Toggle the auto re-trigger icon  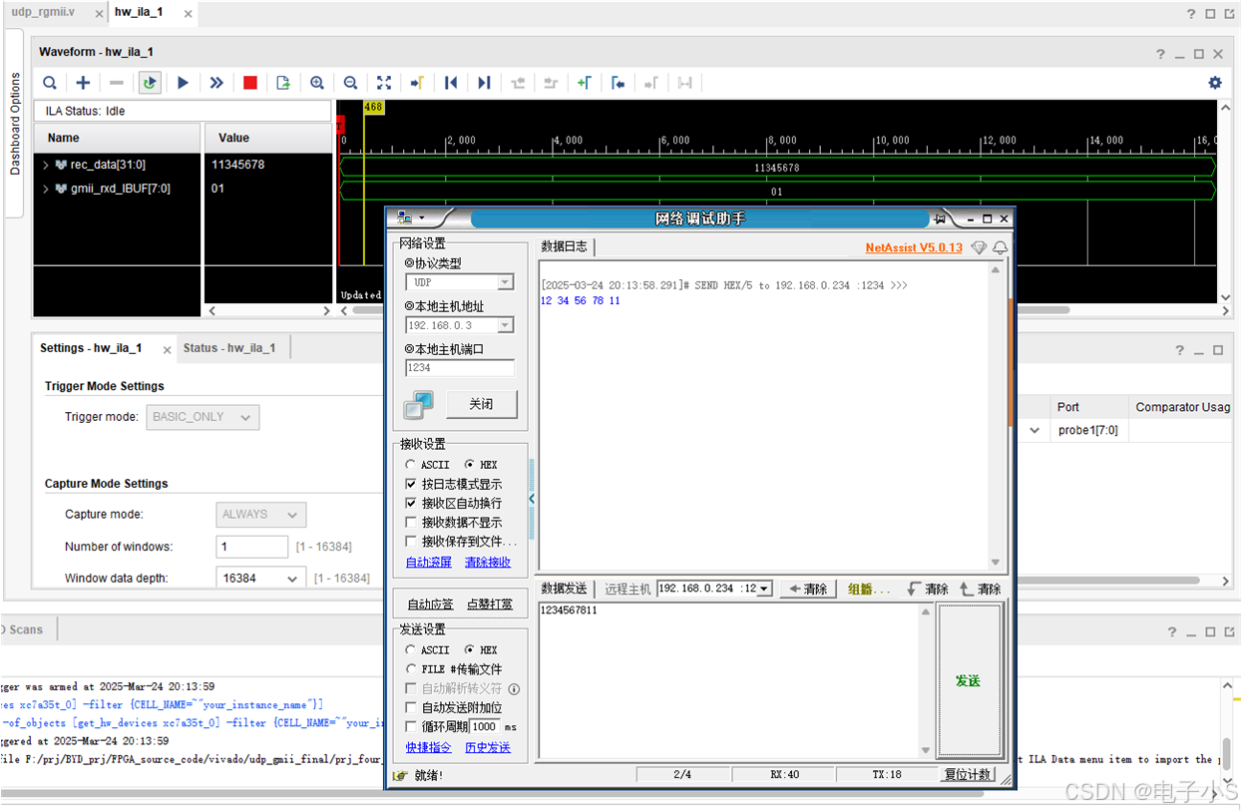point(150,83)
